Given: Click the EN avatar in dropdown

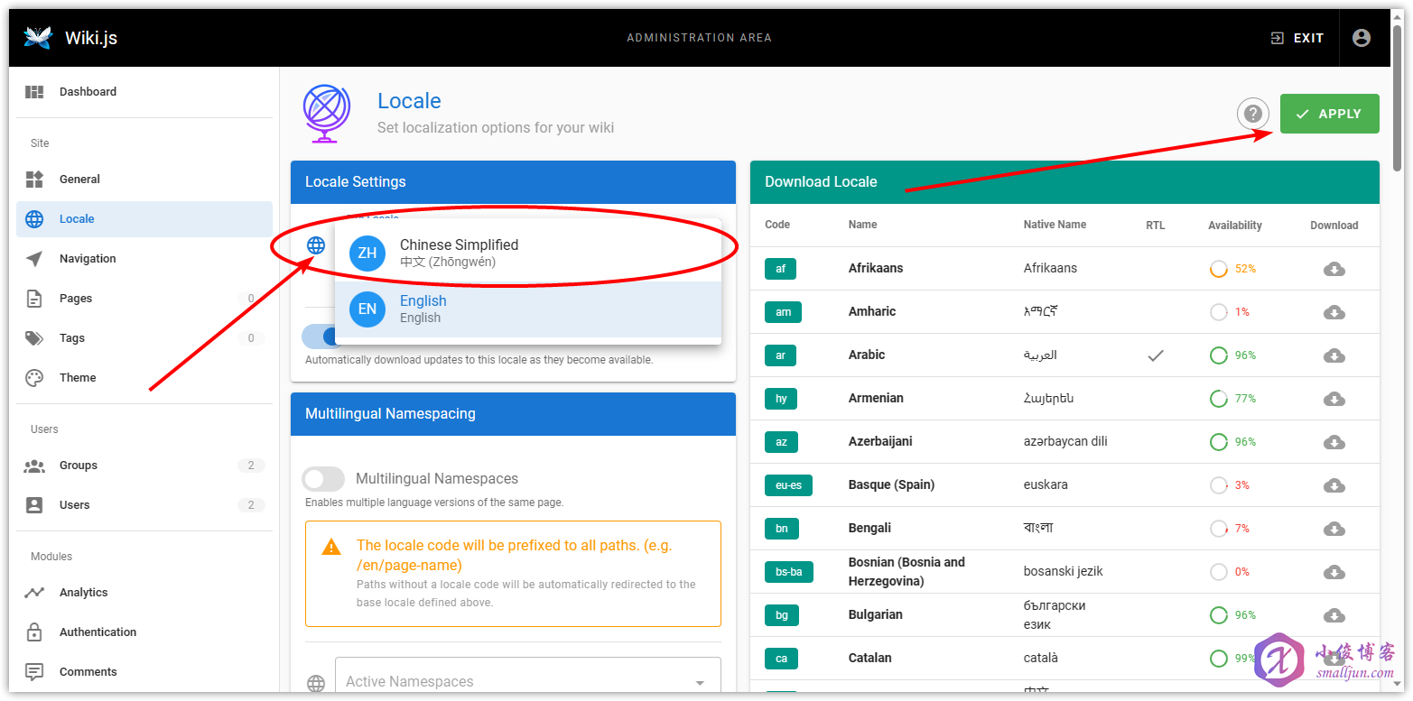Looking at the screenshot, I should tap(367, 309).
